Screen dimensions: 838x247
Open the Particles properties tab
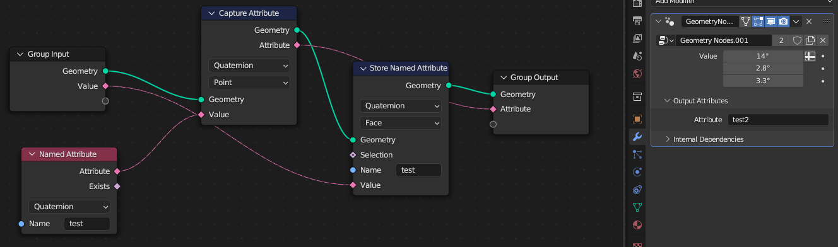637,154
